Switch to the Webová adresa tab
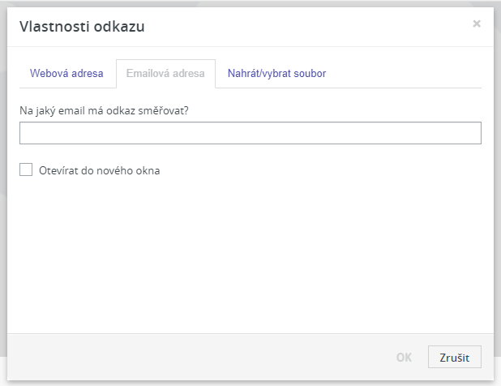Screen dimensions: 501x386 pyautogui.click(x=66, y=74)
